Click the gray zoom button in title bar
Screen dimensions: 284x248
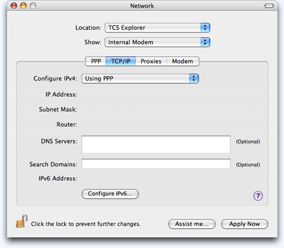point(33,6)
